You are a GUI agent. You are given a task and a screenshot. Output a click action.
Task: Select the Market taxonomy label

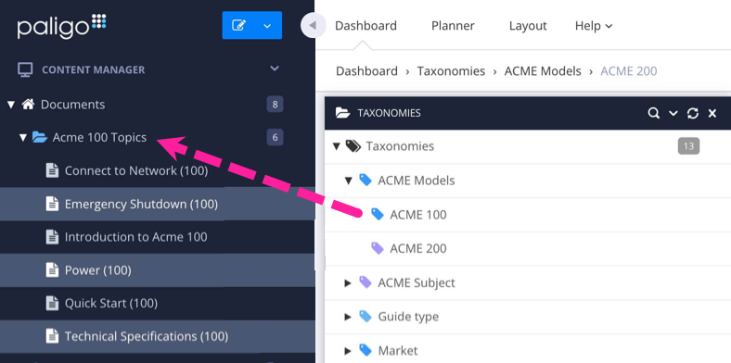pyautogui.click(x=398, y=350)
